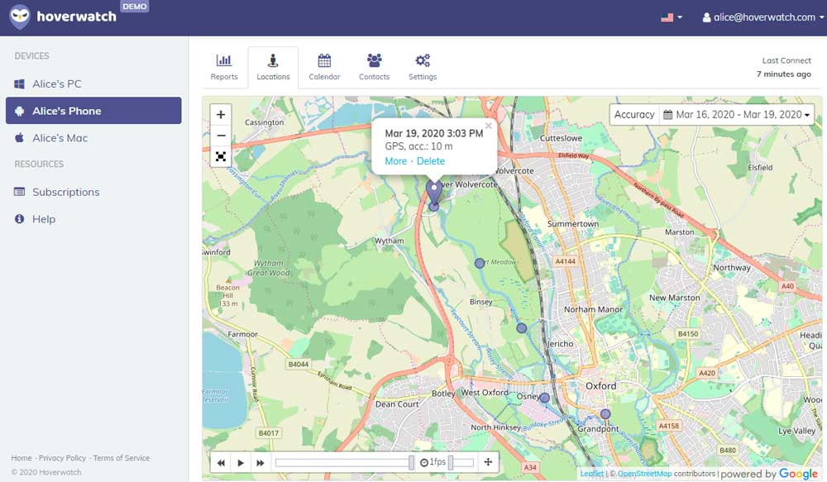Click location dot near Port Meadow

click(480, 263)
